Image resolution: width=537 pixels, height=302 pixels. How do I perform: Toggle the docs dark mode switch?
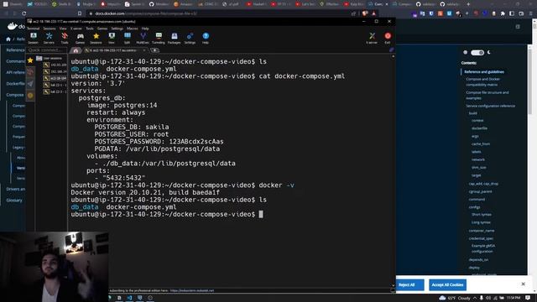(x=477, y=52)
